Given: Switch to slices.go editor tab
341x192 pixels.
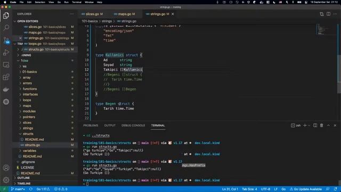Looking at the screenshot, I should click(x=92, y=14).
